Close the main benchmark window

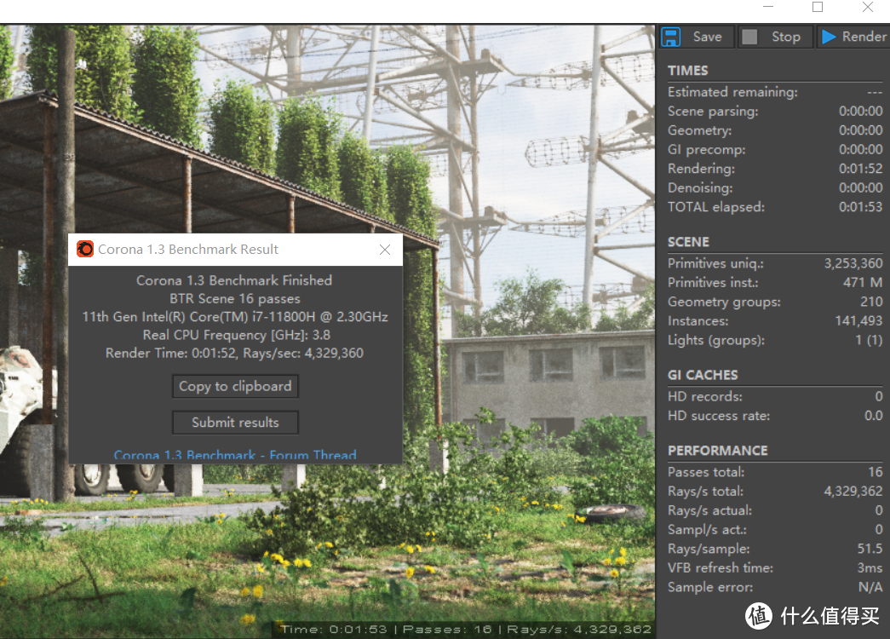(867, 7)
